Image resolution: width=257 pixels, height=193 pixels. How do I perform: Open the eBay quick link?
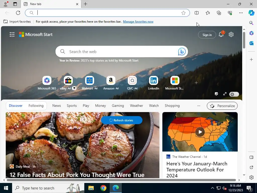point(68,83)
